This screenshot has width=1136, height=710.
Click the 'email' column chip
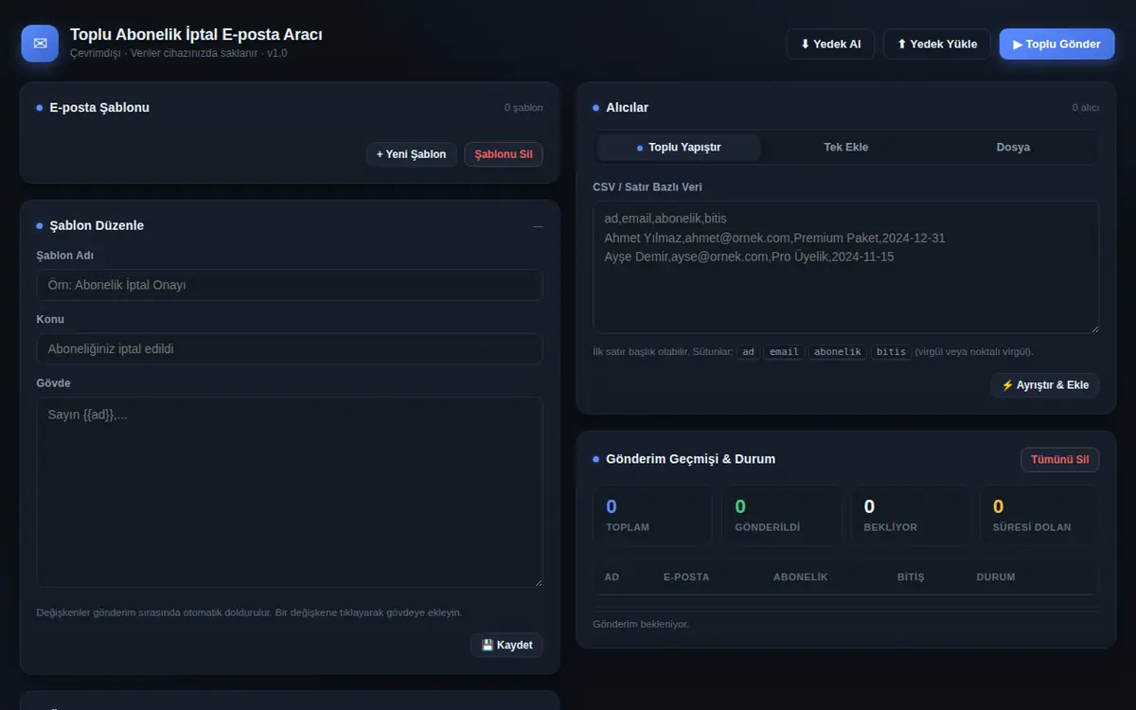784,352
